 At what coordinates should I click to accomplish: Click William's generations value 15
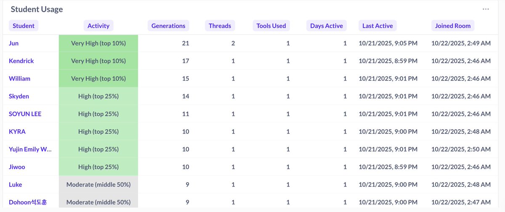coord(186,79)
